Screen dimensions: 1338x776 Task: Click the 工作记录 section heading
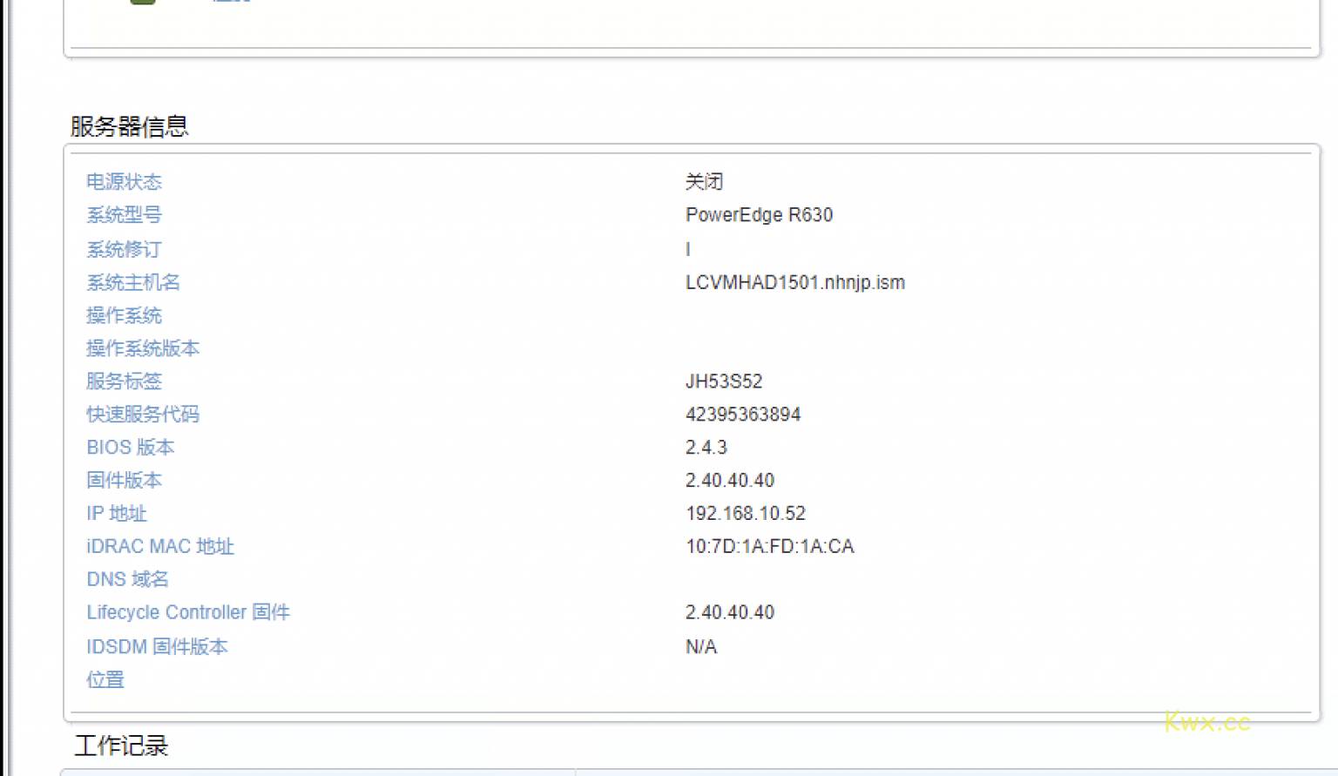click(x=120, y=746)
